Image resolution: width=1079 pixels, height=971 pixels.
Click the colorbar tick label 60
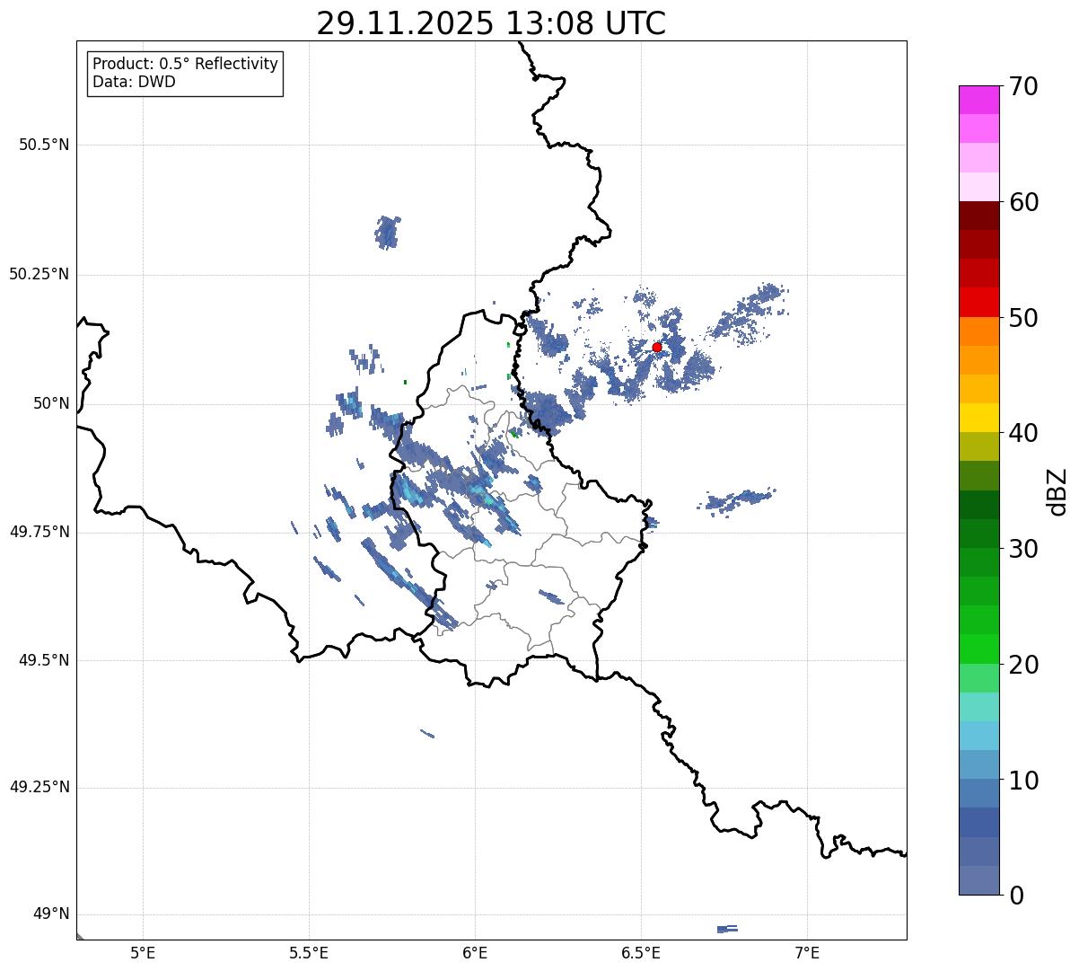(1024, 202)
